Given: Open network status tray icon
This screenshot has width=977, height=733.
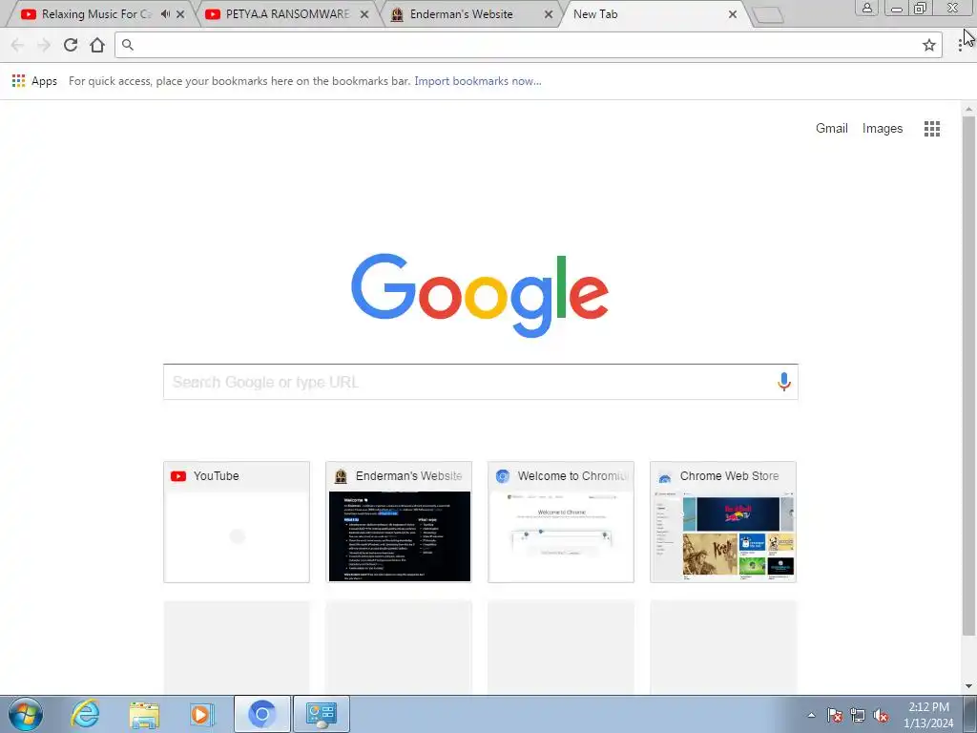Looking at the screenshot, I should point(858,715).
